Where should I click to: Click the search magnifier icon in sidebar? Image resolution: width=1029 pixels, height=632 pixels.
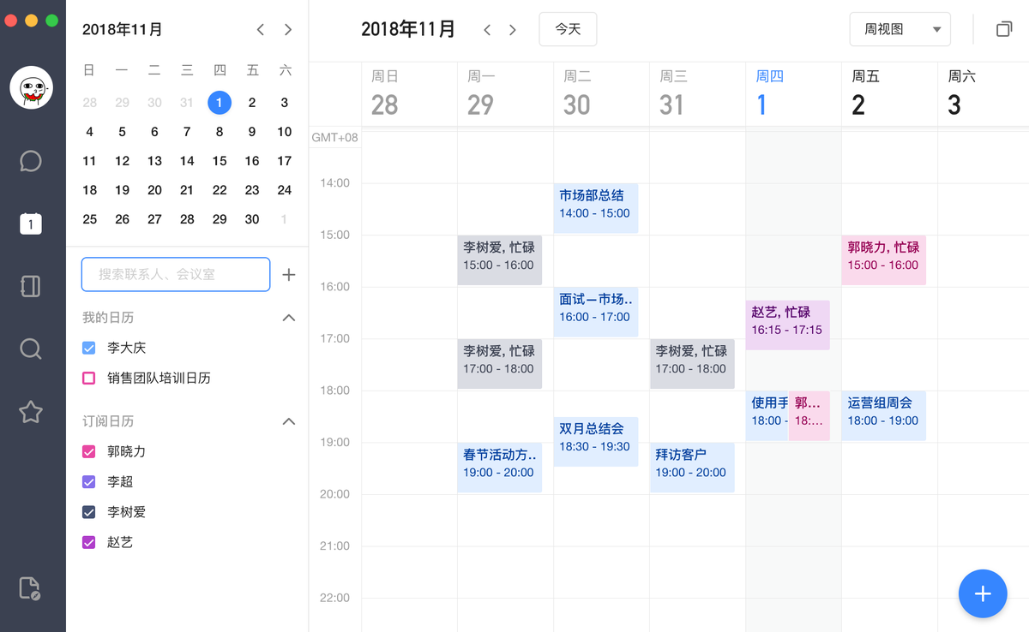pyautogui.click(x=31, y=349)
